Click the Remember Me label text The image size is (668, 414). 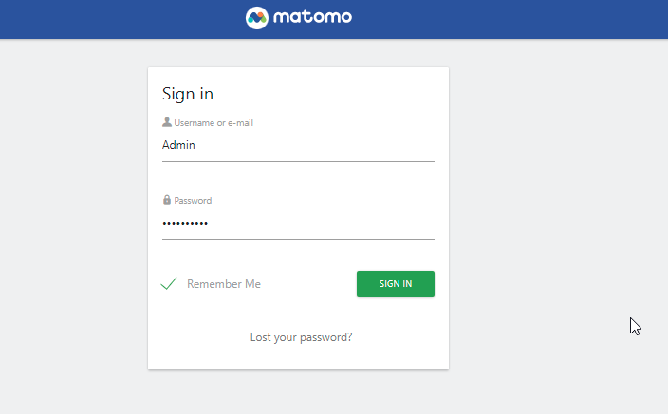coord(224,284)
